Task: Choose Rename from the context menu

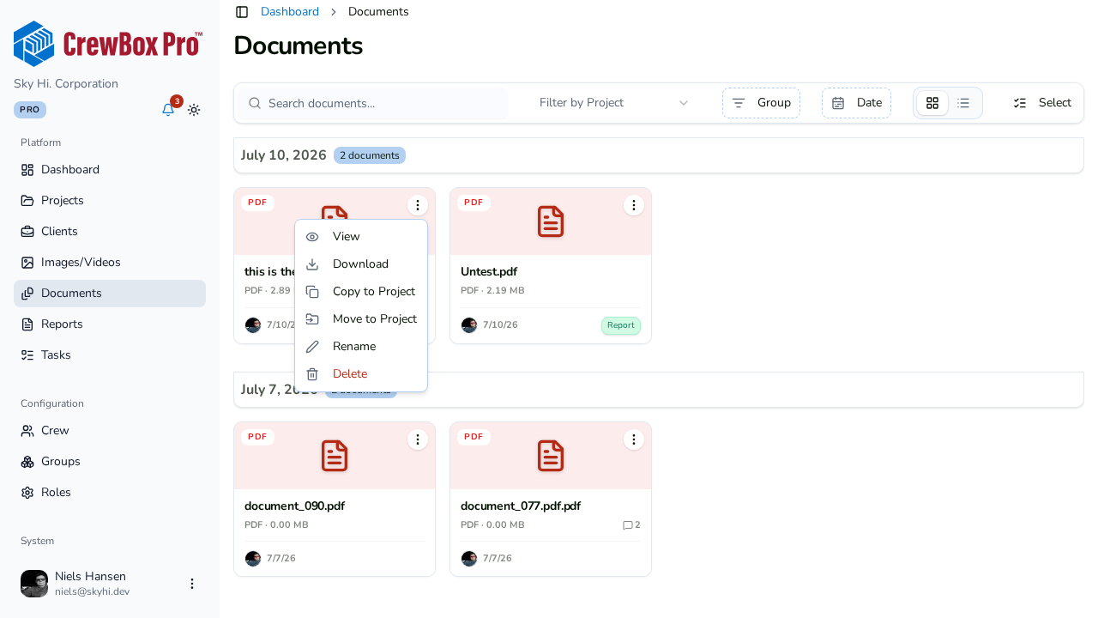Action: click(361, 347)
